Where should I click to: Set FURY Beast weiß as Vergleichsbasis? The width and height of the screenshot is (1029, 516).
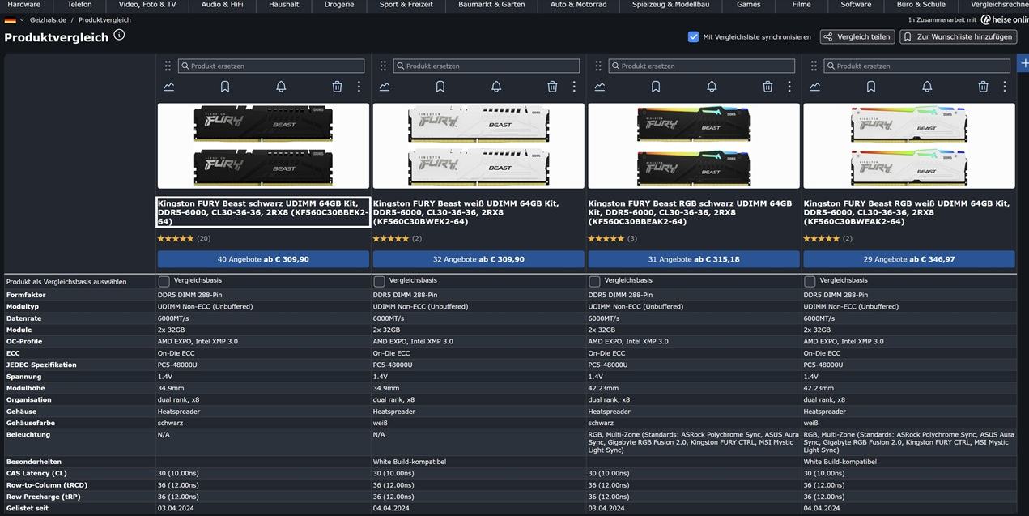point(380,281)
